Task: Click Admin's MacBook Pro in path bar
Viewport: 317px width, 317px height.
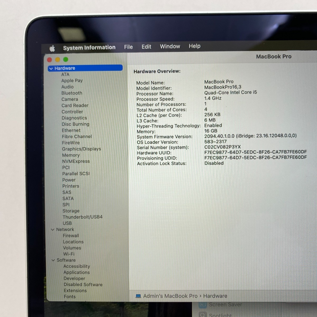Action: 170,296
